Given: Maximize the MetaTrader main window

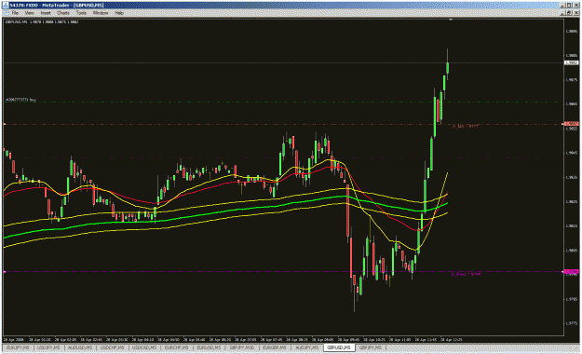Looking at the screenshot, I should click(x=569, y=6).
